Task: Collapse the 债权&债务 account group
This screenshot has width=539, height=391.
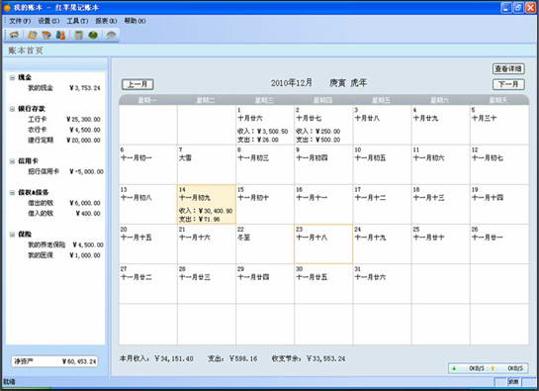Action: (x=13, y=193)
